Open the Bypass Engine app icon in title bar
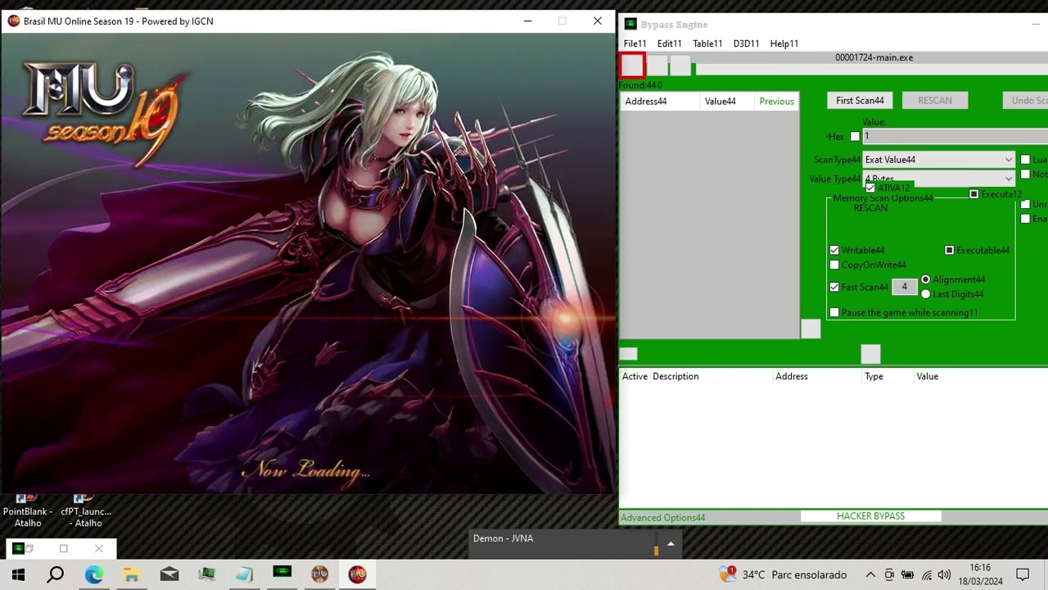 point(630,25)
